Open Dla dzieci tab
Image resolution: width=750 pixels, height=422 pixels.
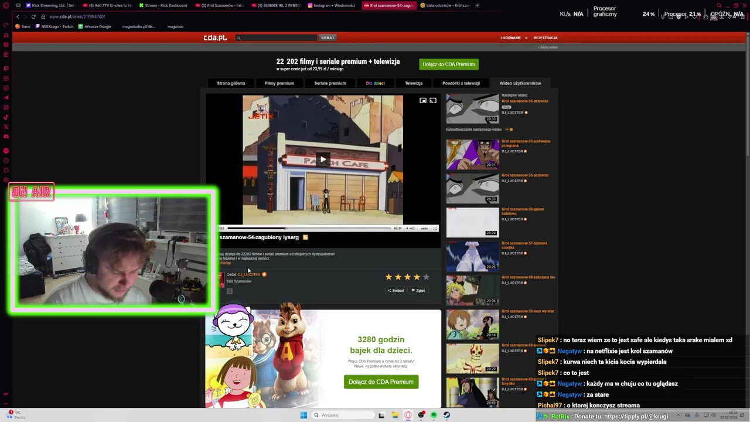pos(375,83)
